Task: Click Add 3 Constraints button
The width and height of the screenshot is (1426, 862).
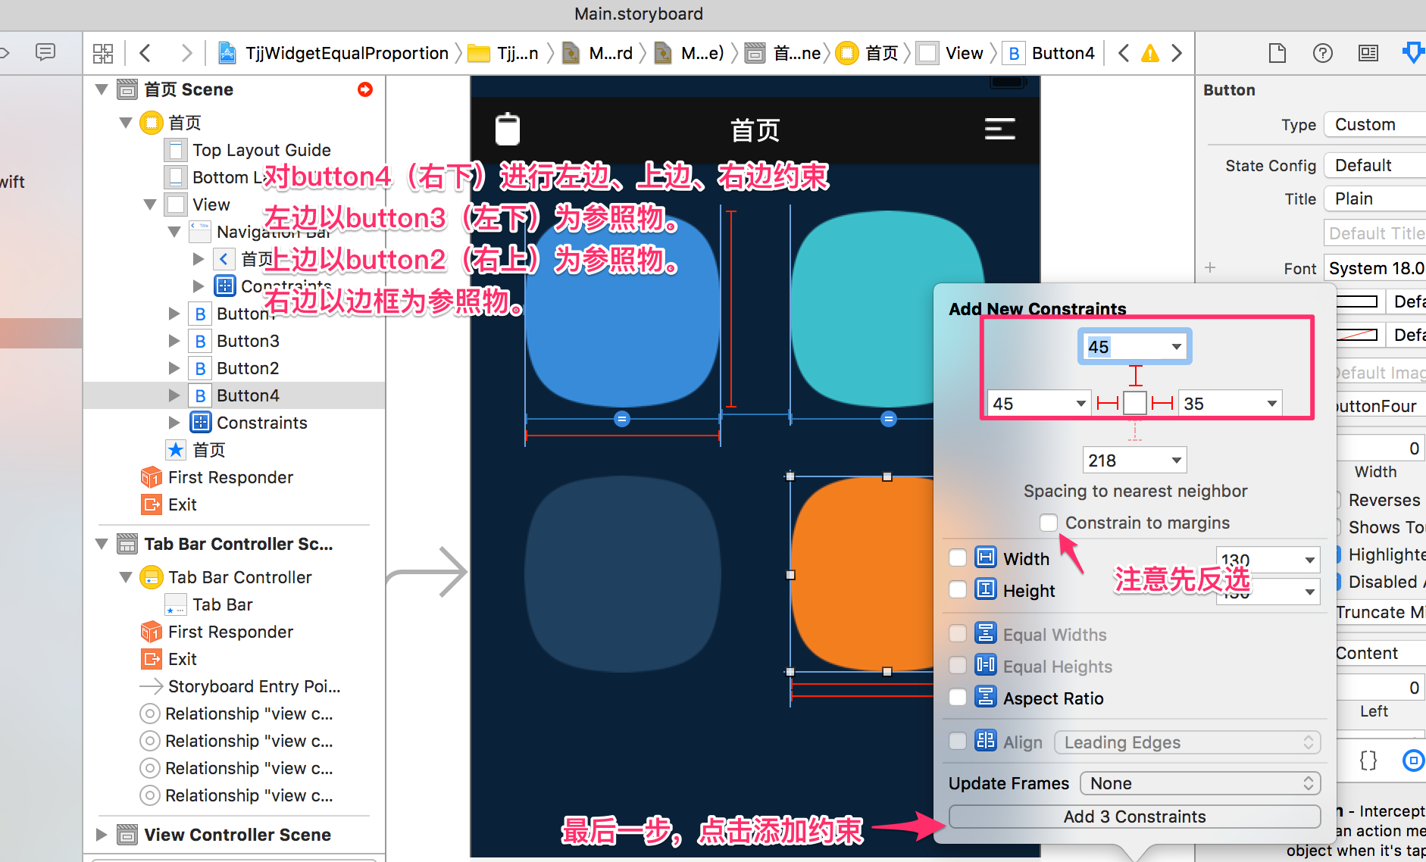Action: (1134, 817)
